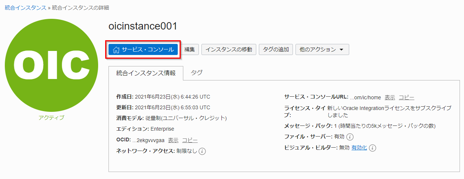This screenshot has height=179, width=464.
Task: Go back via the 統合インスタンス breadcrumb link
Action: click(26, 8)
